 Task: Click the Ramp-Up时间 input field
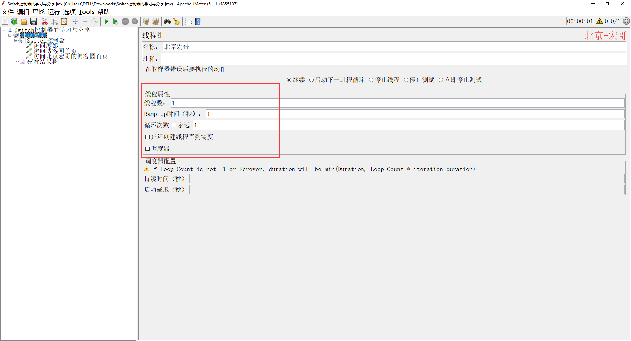point(415,114)
